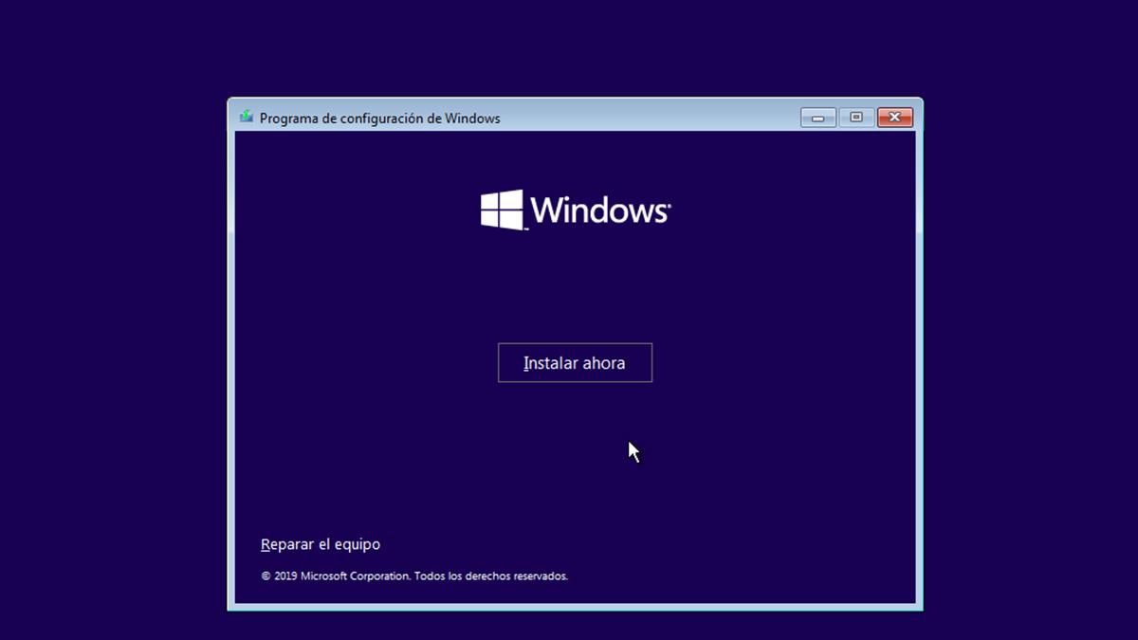This screenshot has height=640, width=1138.
Task: Click the Windows wordmark text
Action: 598,210
